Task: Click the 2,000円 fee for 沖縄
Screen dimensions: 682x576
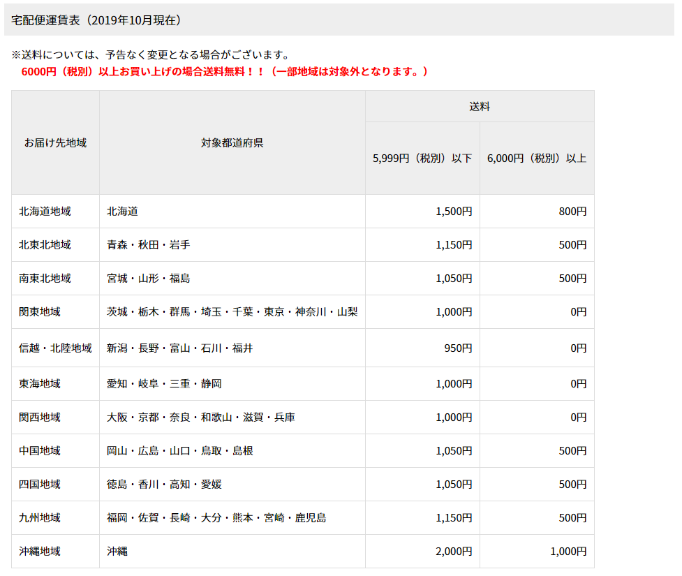Action: coord(454,551)
